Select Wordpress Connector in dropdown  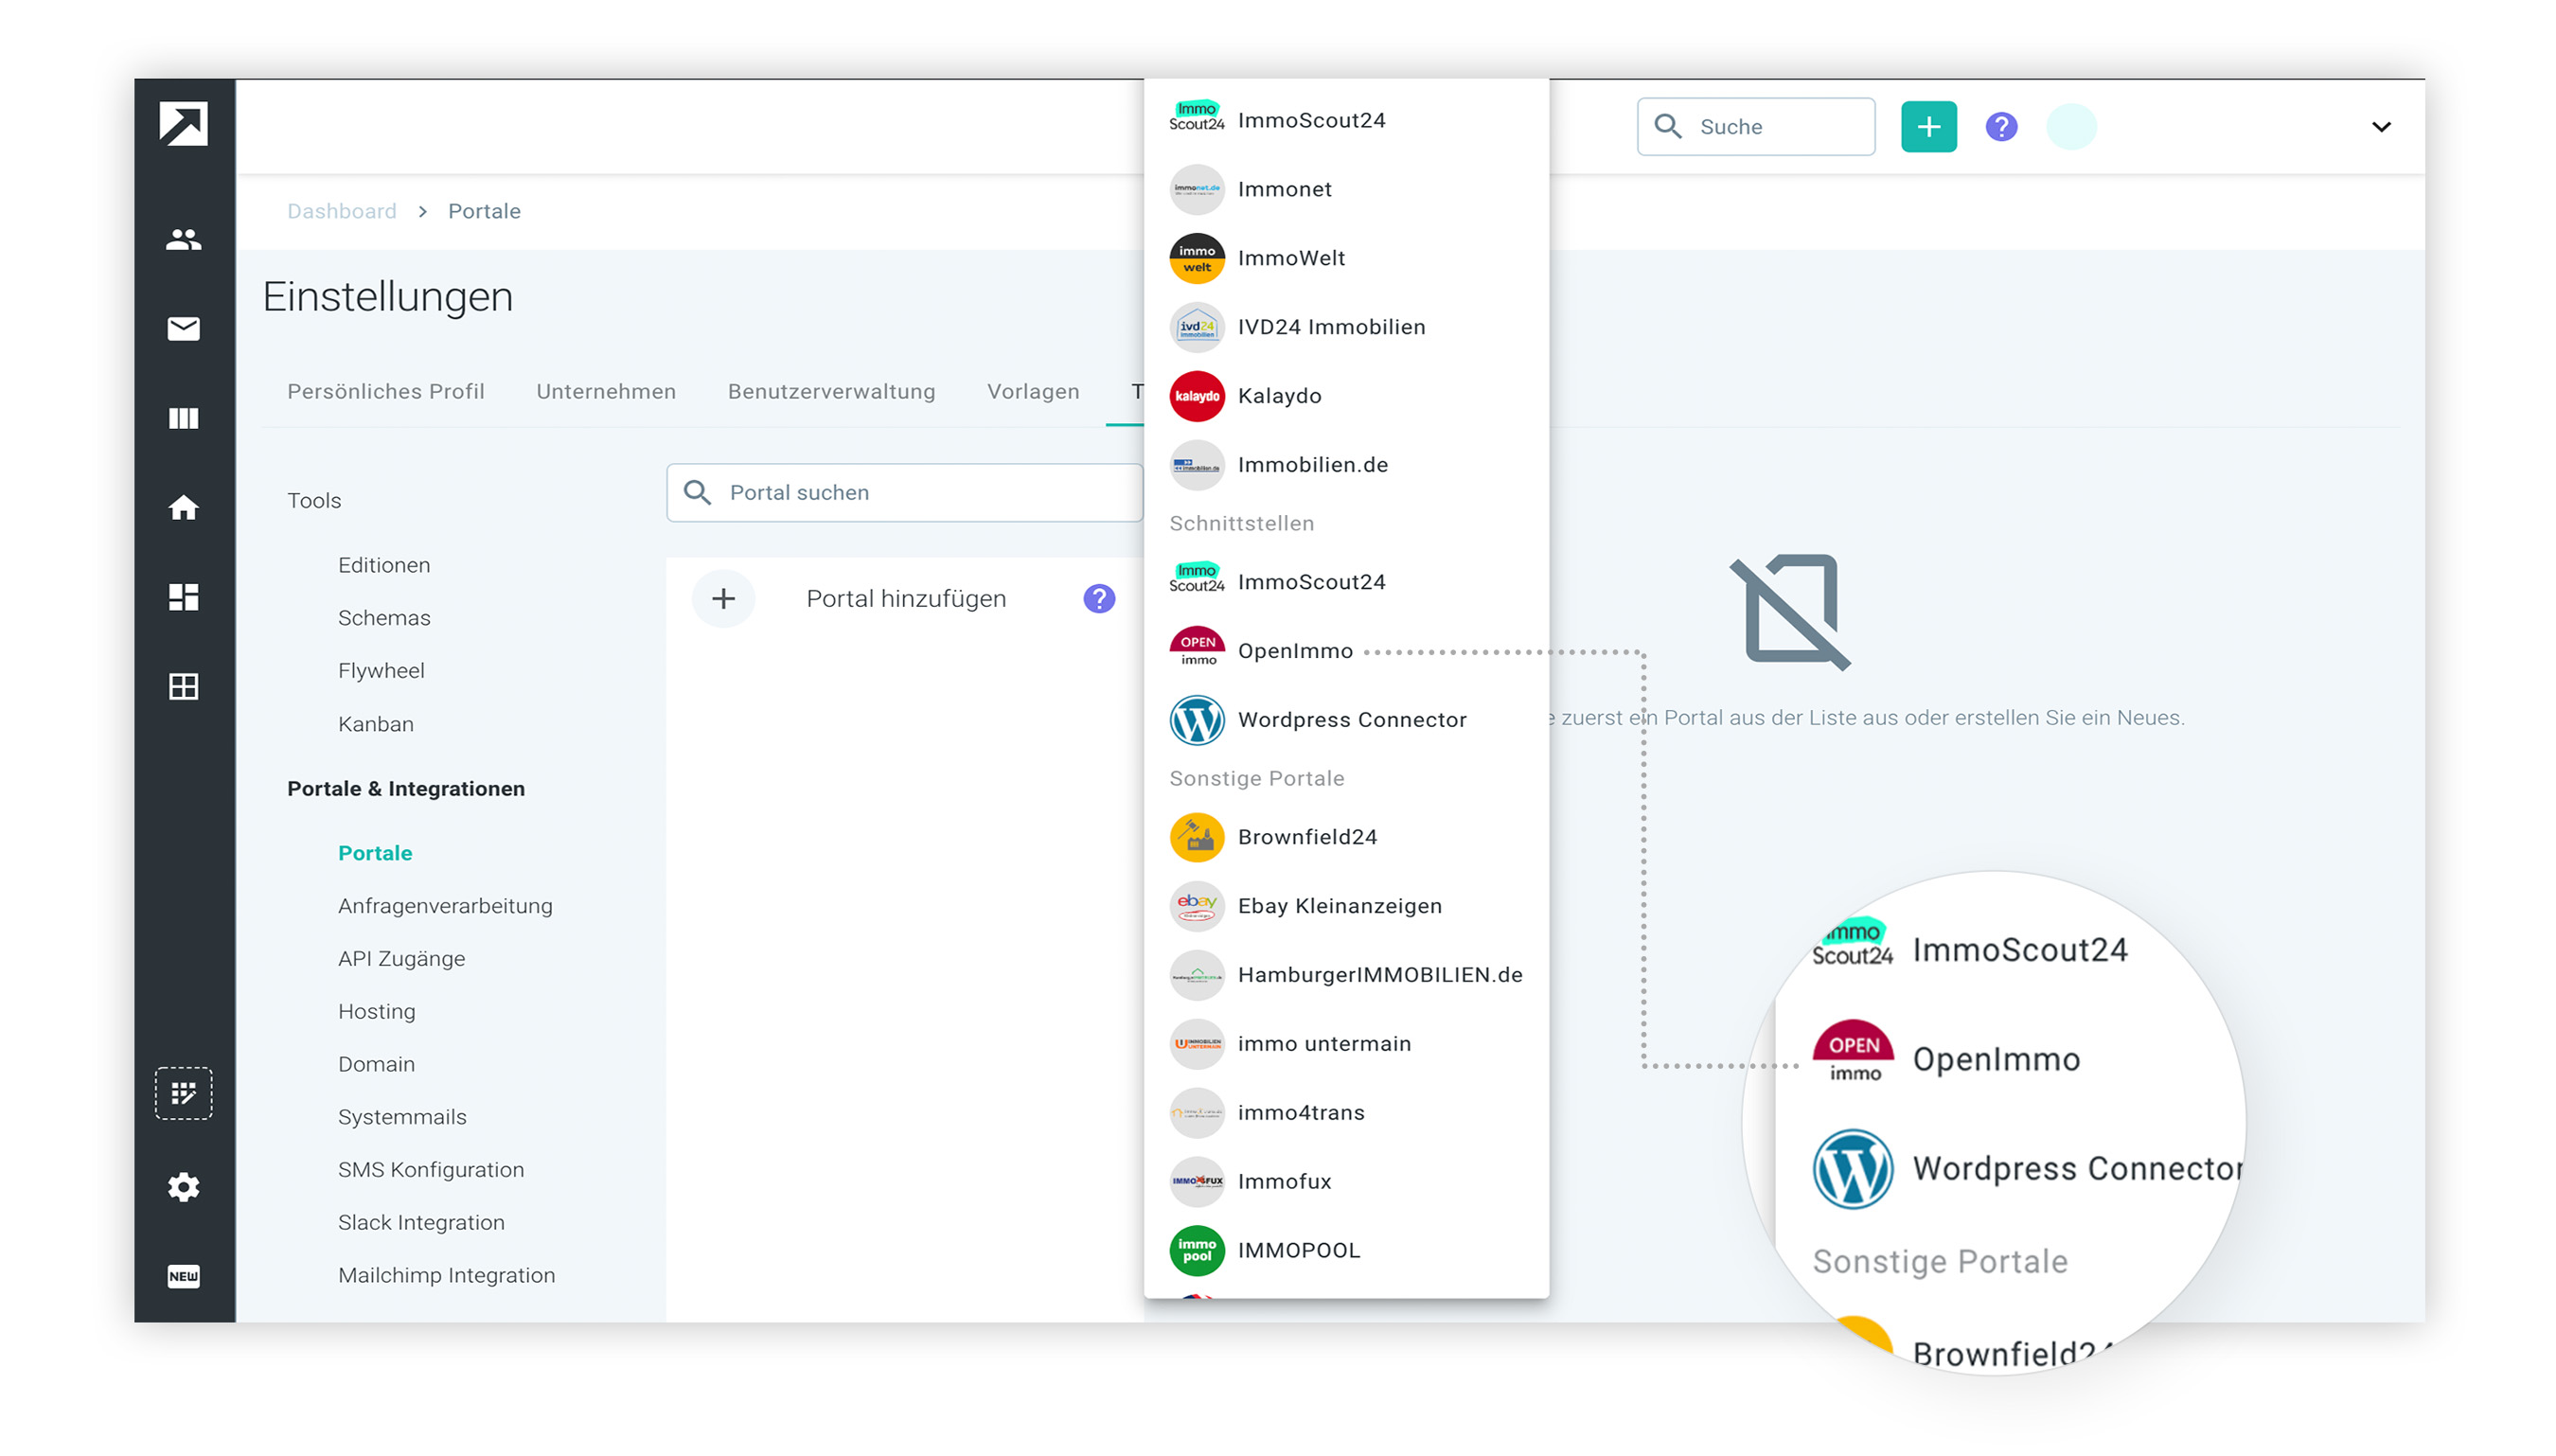tap(1346, 720)
